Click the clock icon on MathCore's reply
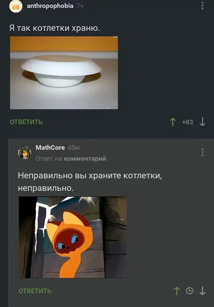Screen dimensions: 214x307 click(x=190, y=291)
